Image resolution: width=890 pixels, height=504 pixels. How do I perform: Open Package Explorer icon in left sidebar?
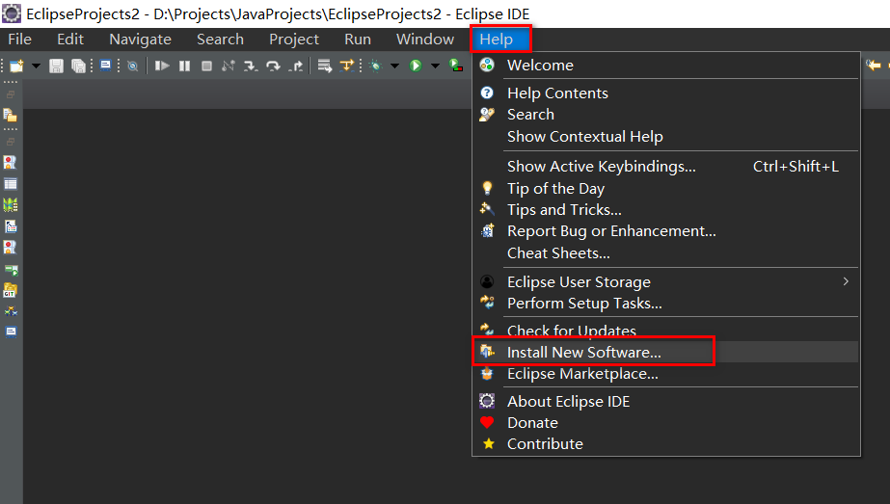tap(11, 116)
